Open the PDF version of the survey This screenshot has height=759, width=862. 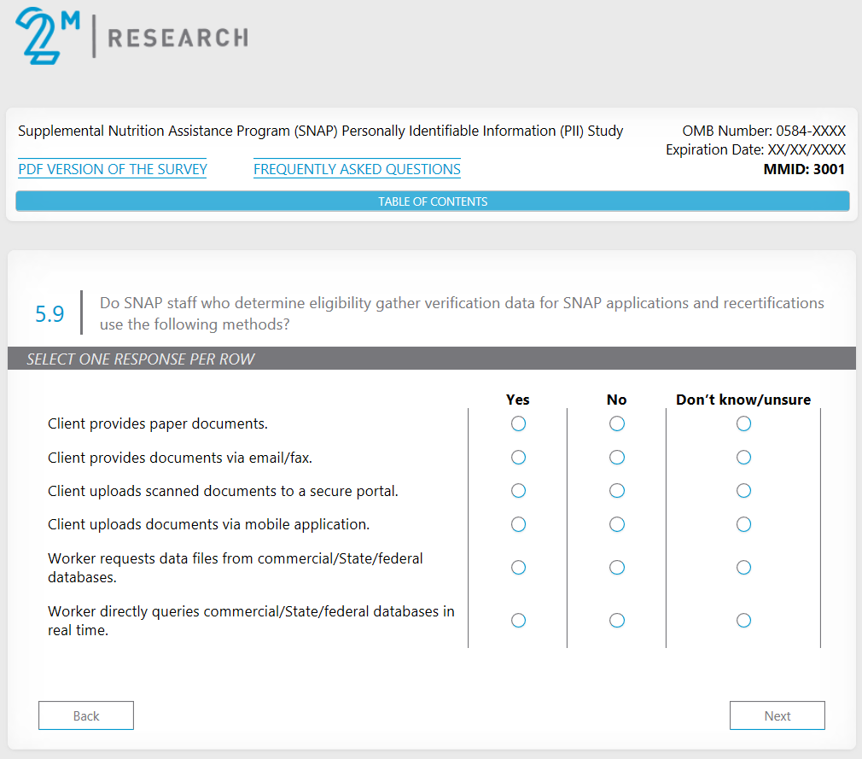click(113, 169)
